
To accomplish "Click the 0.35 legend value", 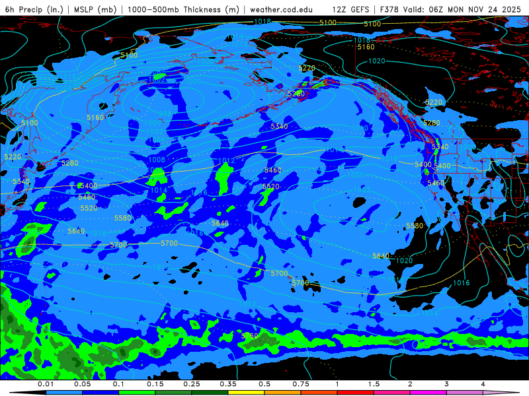I will point(228,384).
